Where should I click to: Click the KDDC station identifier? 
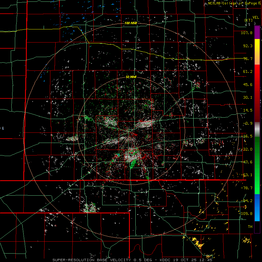point(165,260)
